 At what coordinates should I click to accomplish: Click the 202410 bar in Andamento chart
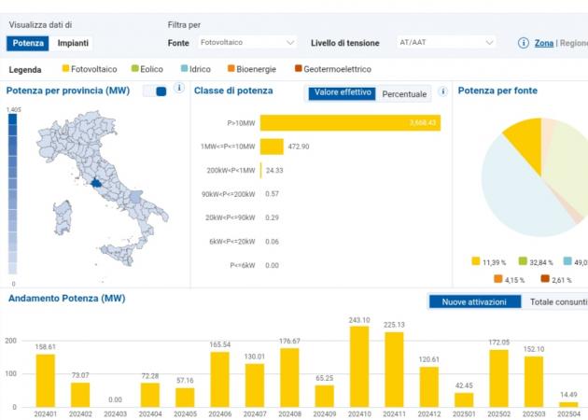pyautogui.click(x=359, y=367)
